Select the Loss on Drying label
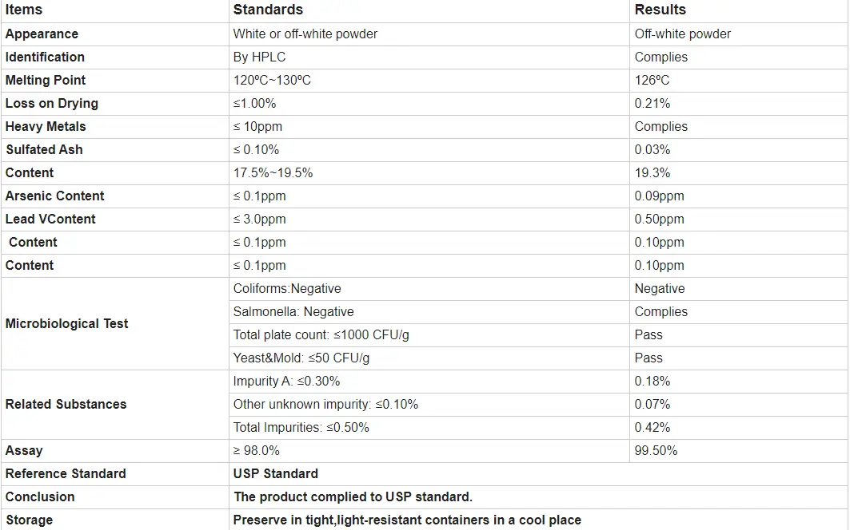 click(x=52, y=104)
